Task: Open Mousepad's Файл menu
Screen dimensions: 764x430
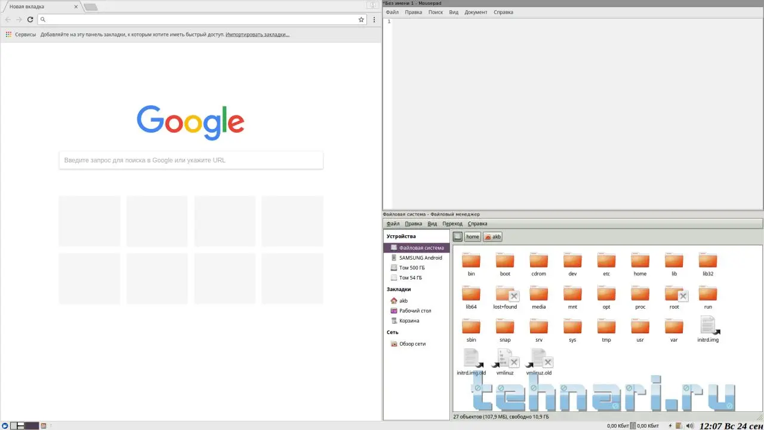Action: click(392, 12)
